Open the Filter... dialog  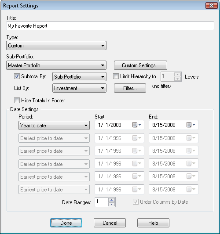click(130, 88)
